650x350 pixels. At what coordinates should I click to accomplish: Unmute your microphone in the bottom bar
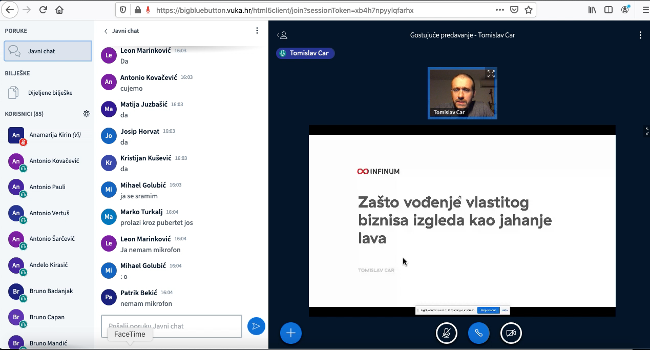[x=446, y=333]
